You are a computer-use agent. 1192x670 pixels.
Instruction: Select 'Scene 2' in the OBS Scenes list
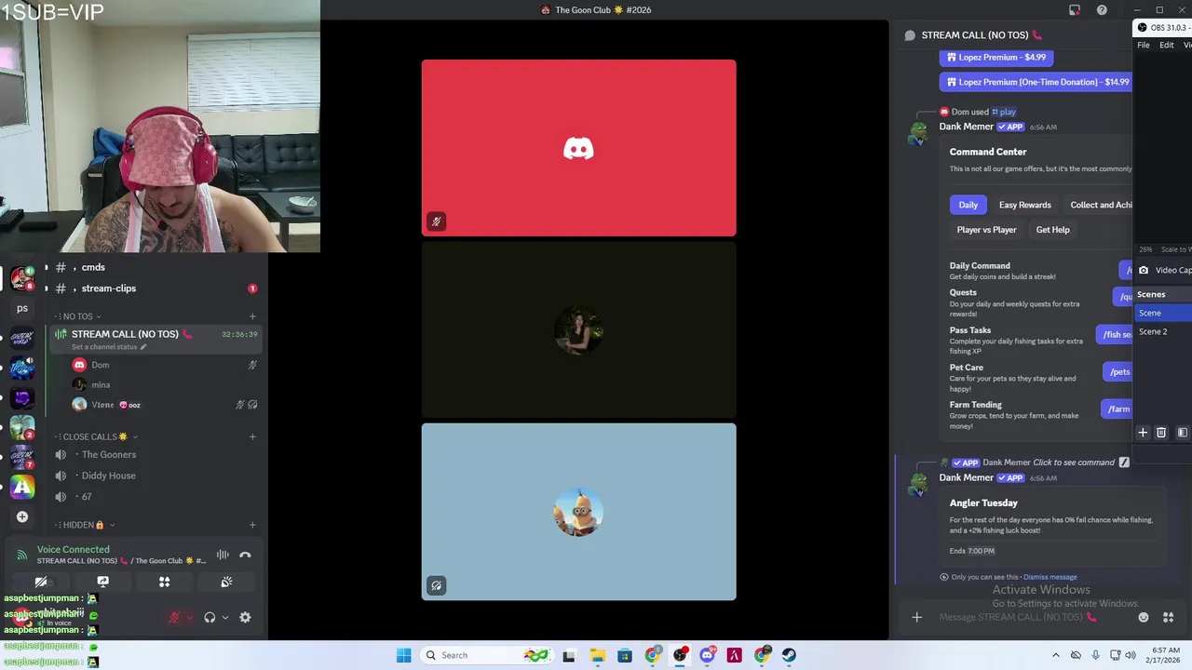click(x=1164, y=331)
